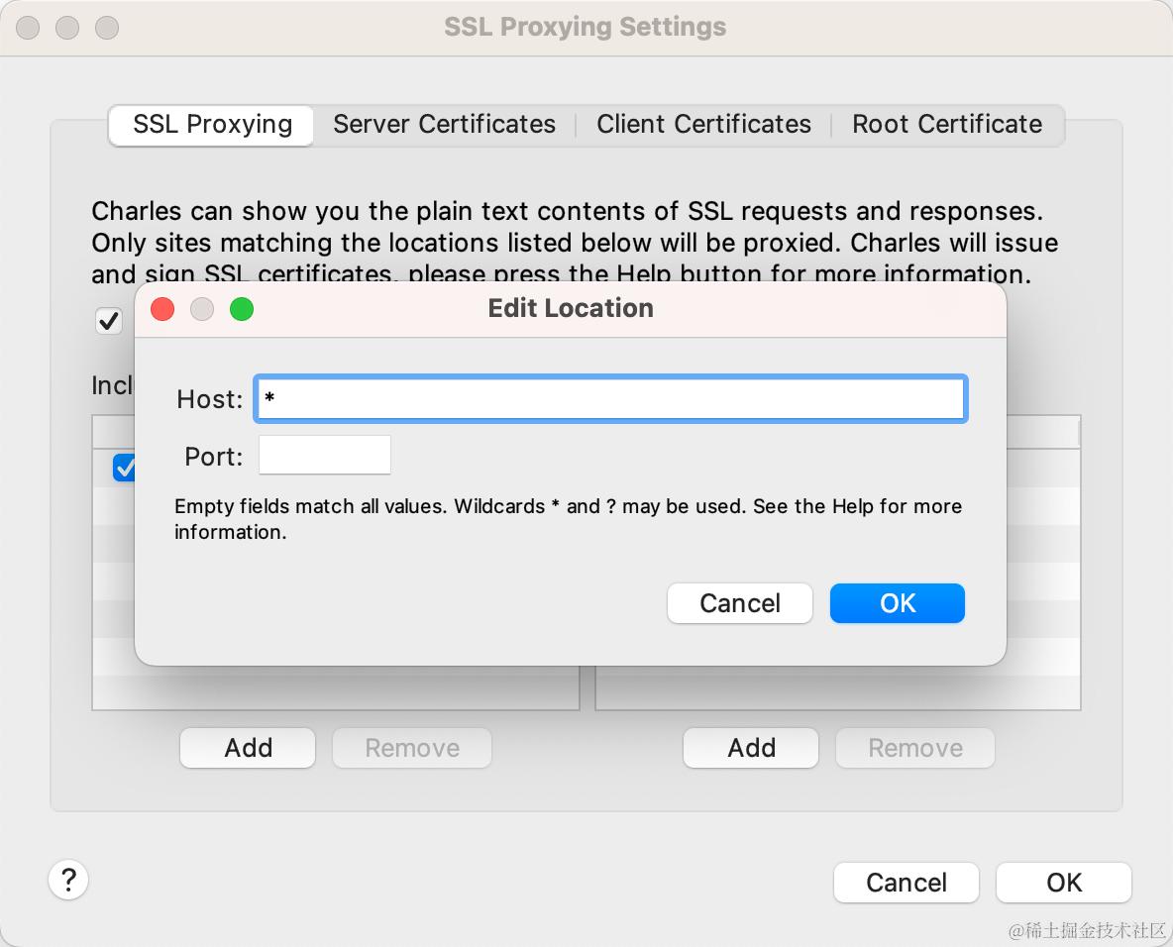Open the Root Certificate tab
1173x947 pixels.
pyautogui.click(x=947, y=124)
